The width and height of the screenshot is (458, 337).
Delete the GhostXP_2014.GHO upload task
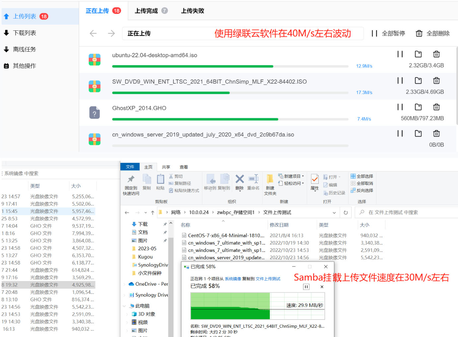click(436, 107)
